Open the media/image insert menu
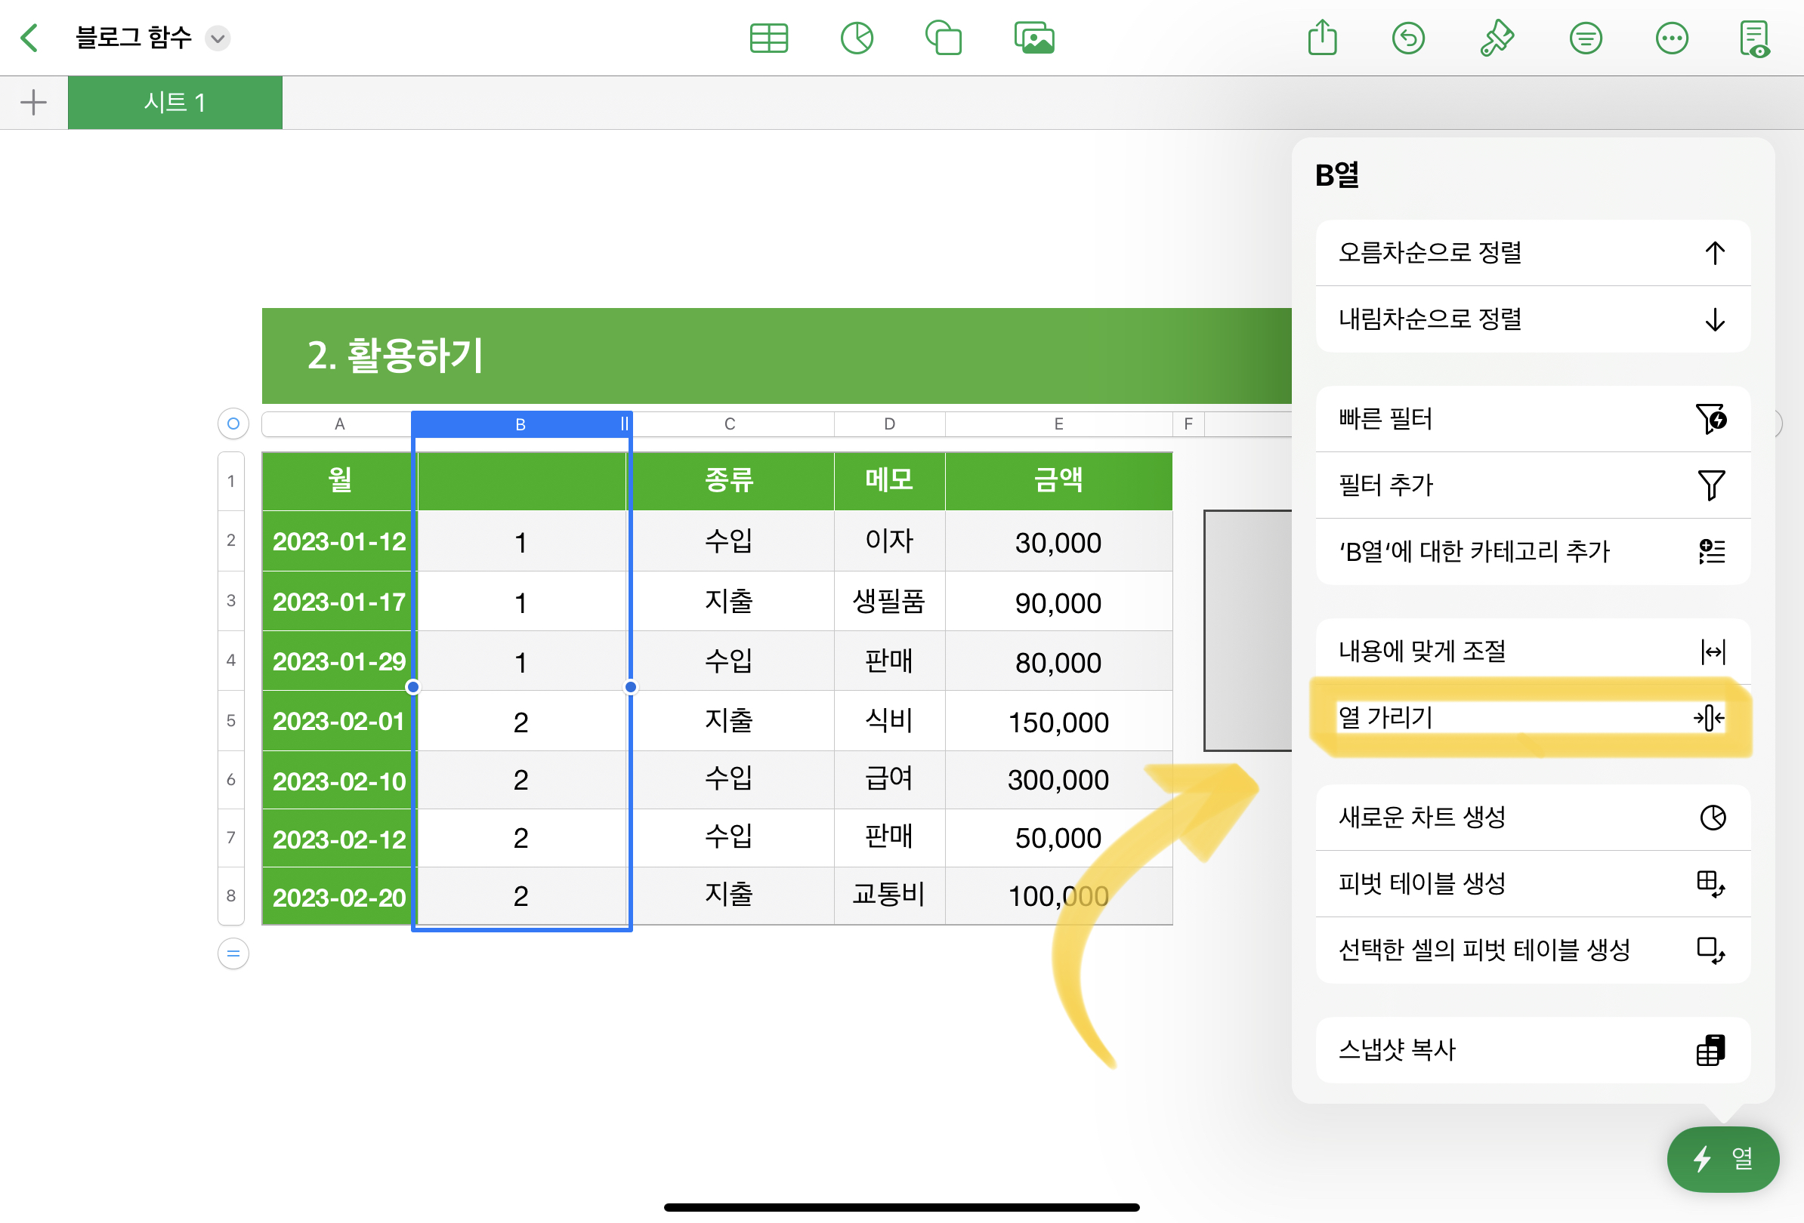This screenshot has height=1223, width=1804. tap(1034, 38)
